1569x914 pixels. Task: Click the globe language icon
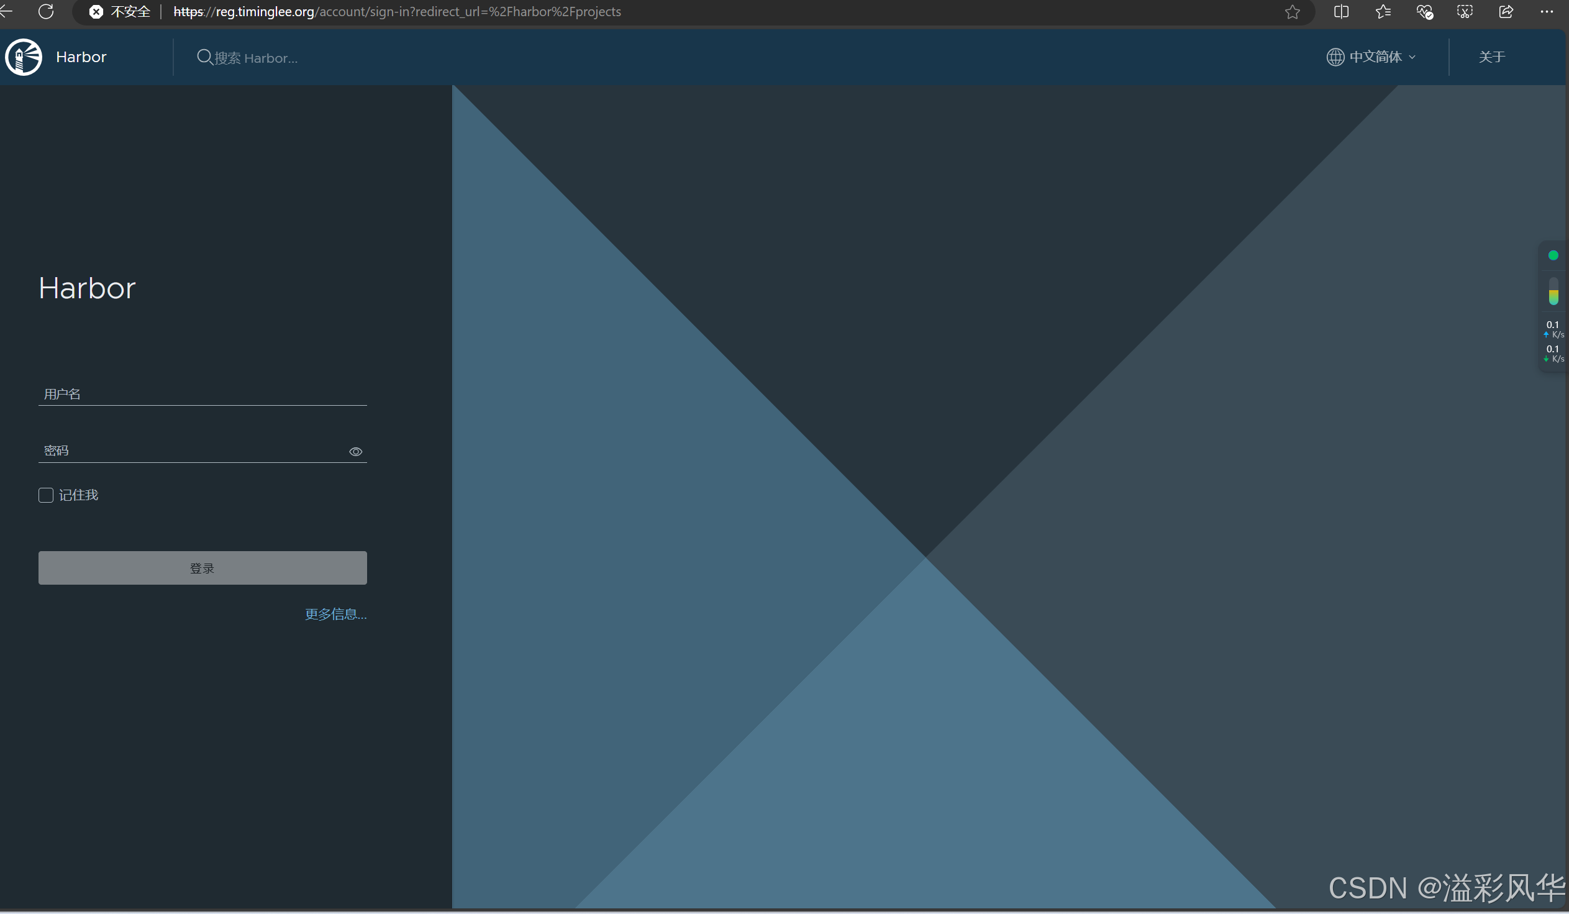1335,57
